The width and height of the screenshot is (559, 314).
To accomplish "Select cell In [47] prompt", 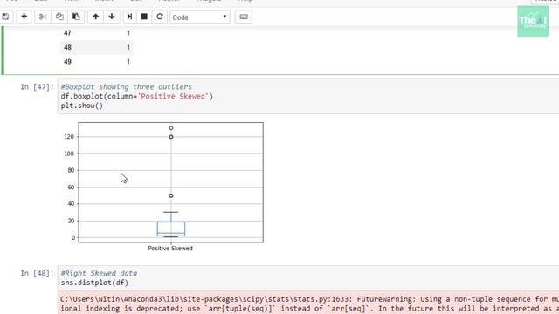I will click(x=37, y=87).
